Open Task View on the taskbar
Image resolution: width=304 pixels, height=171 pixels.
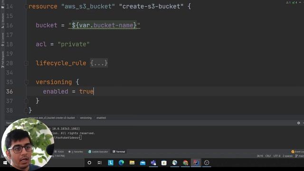click(x=100, y=162)
